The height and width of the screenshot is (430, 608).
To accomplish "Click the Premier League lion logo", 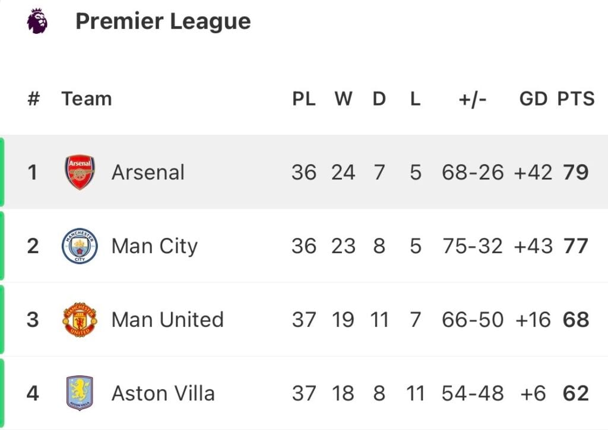I will coord(37,21).
